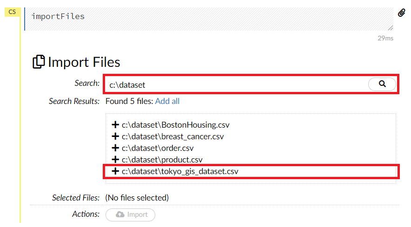Click the paperclip icon beside the code cell
The height and width of the screenshot is (227, 411).
(402, 13)
